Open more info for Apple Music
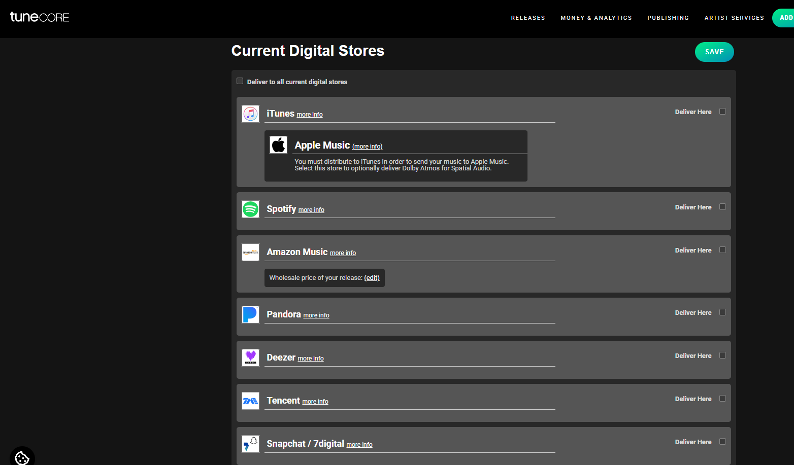This screenshot has height=465, width=794. [368, 147]
